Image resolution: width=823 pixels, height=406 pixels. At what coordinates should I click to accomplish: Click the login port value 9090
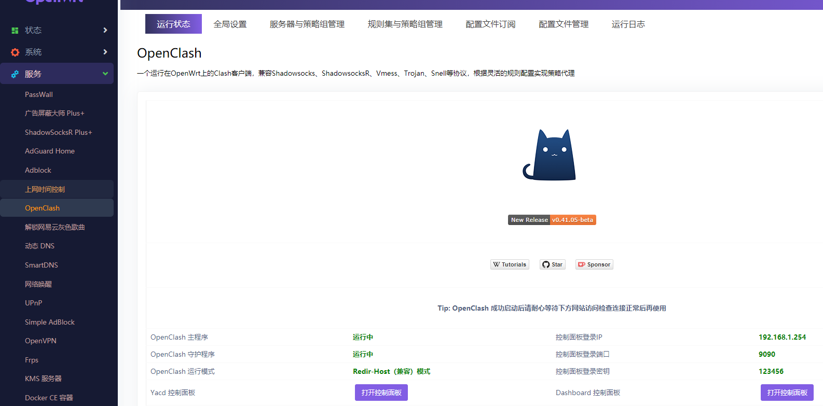point(767,354)
